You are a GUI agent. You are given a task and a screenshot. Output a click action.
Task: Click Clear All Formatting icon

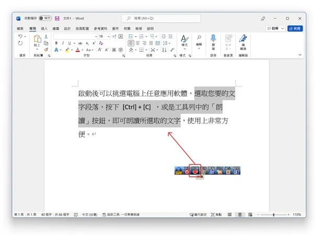pyautogui.click(x=101, y=43)
